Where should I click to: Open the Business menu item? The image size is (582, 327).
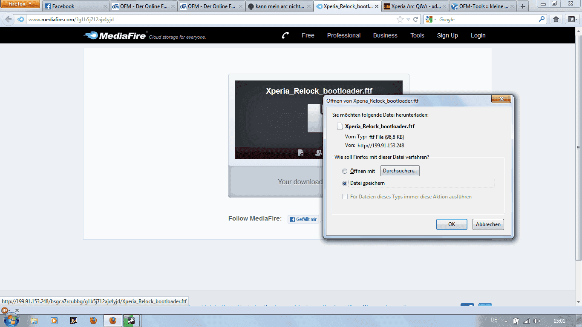click(x=385, y=35)
